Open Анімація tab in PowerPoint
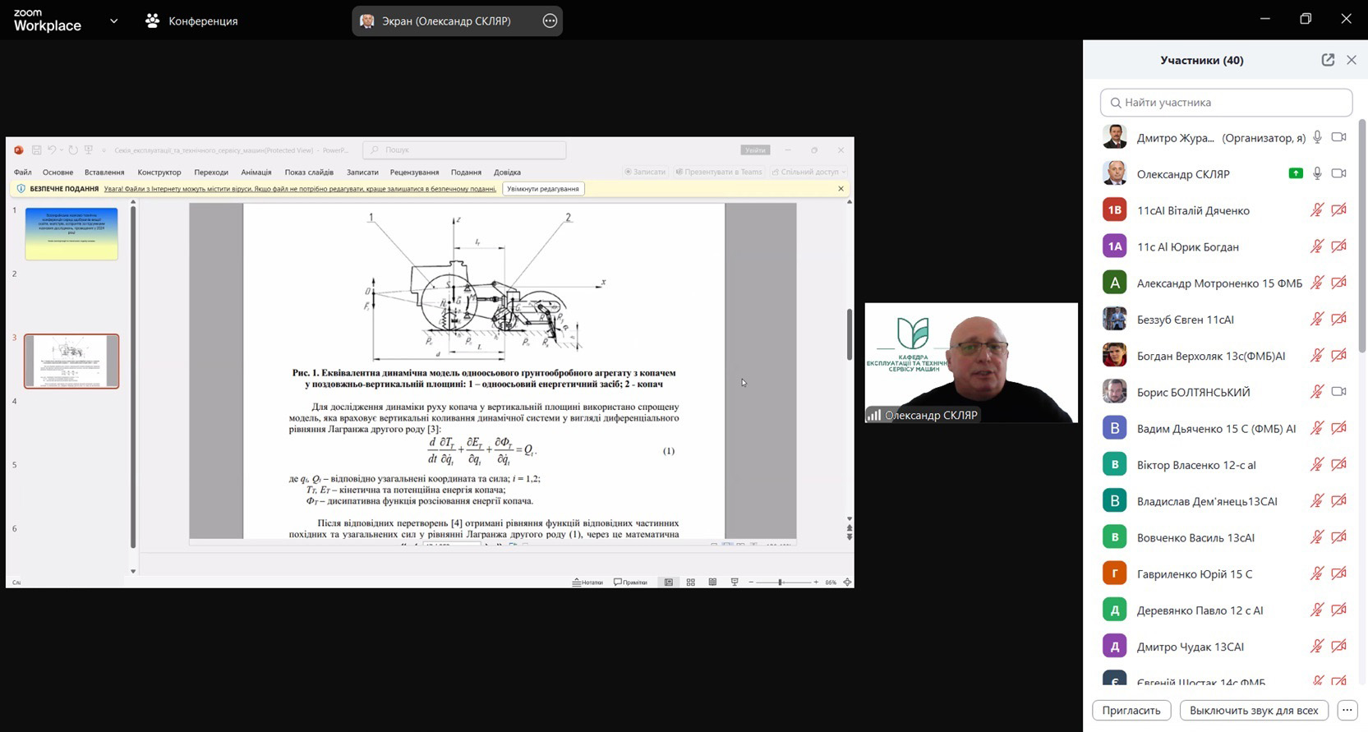The width and height of the screenshot is (1368, 732). [256, 173]
